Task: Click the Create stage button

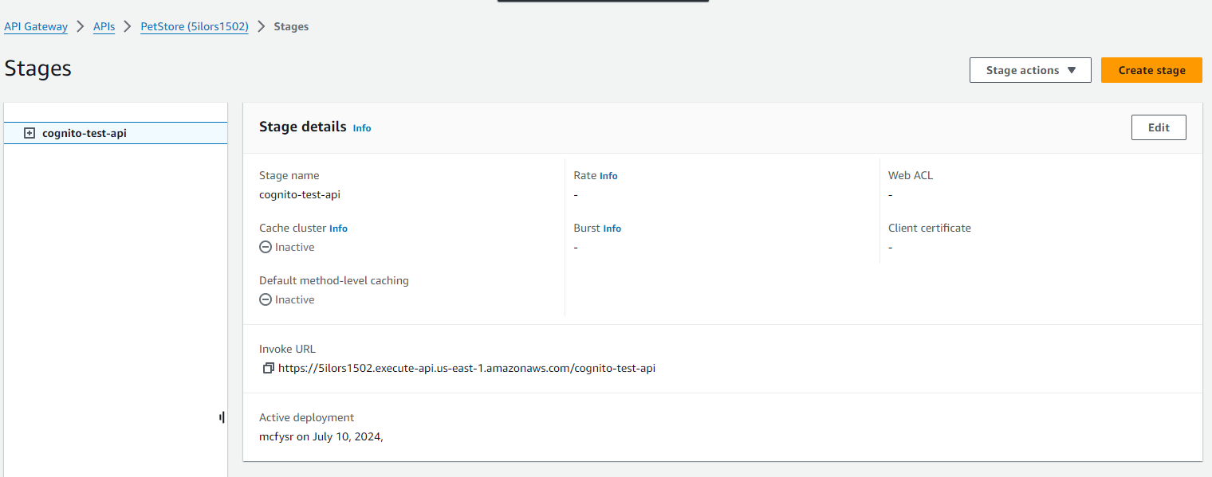Action: pyautogui.click(x=1151, y=70)
